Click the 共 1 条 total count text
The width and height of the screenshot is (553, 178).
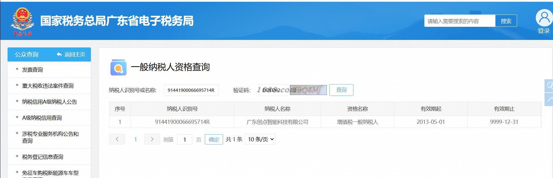click(x=234, y=139)
